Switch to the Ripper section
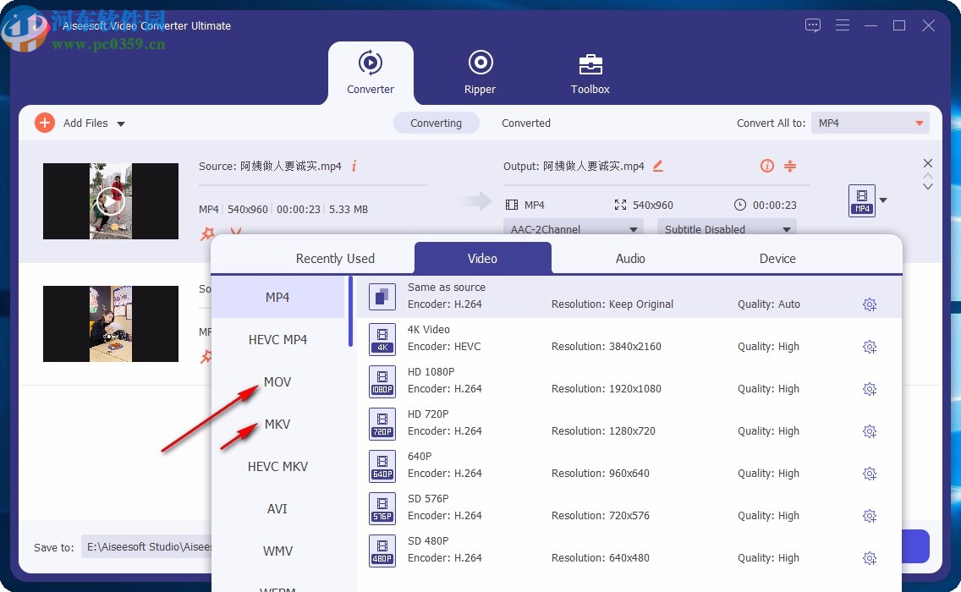 point(480,72)
